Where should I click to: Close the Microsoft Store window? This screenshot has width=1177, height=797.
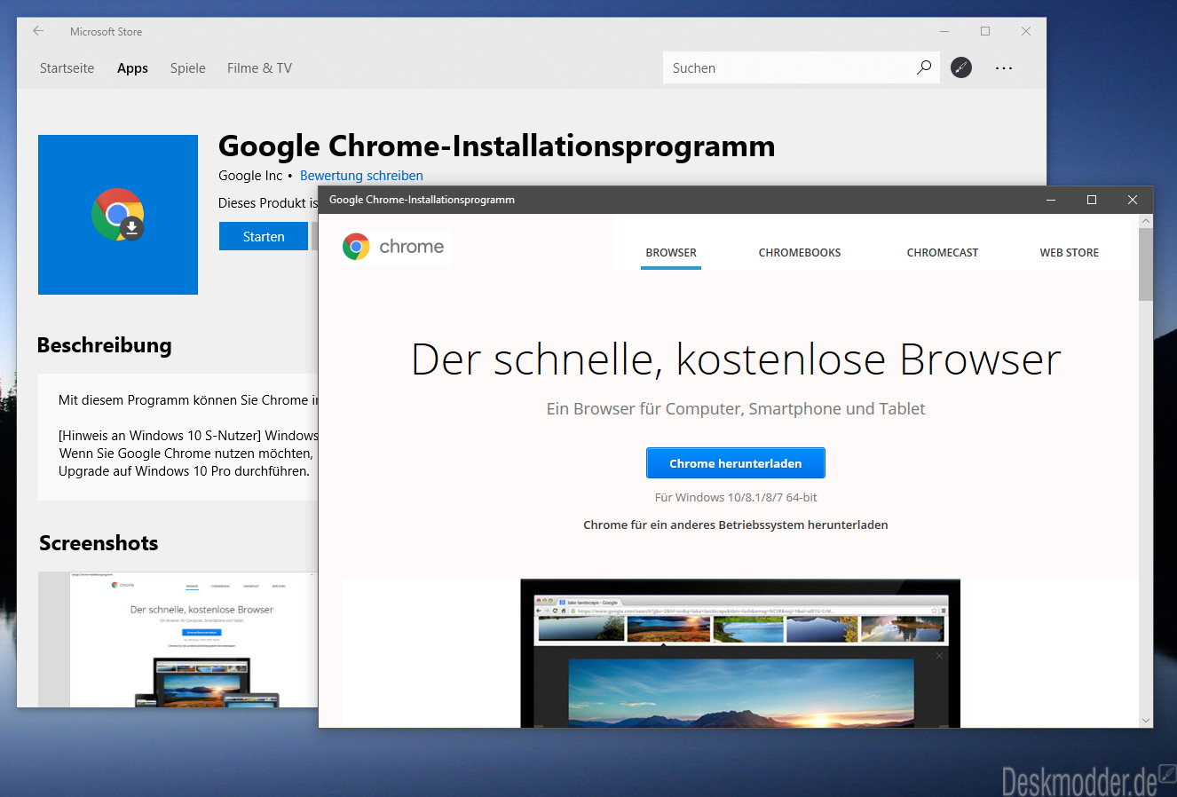coord(1026,31)
